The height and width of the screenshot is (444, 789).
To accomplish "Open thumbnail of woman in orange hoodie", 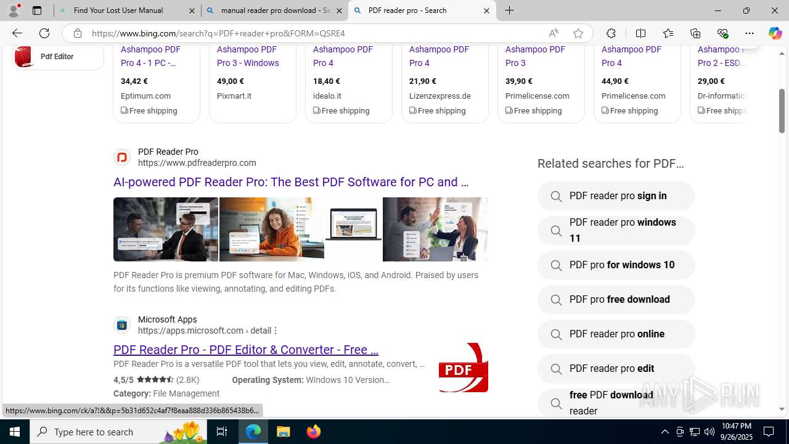I will coord(272,229).
